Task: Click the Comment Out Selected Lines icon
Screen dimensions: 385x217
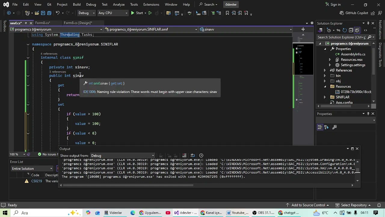Action: click(213, 13)
